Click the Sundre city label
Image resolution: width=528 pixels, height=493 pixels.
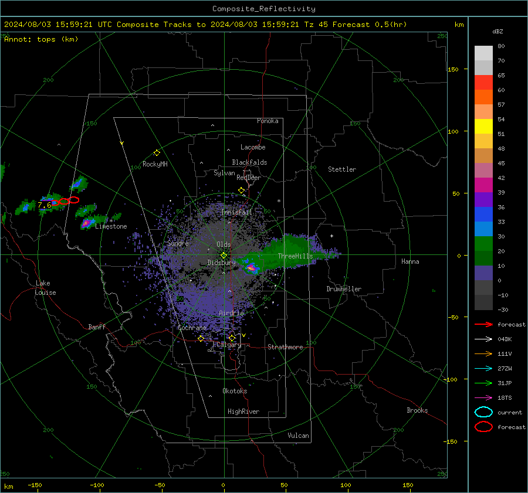178,243
